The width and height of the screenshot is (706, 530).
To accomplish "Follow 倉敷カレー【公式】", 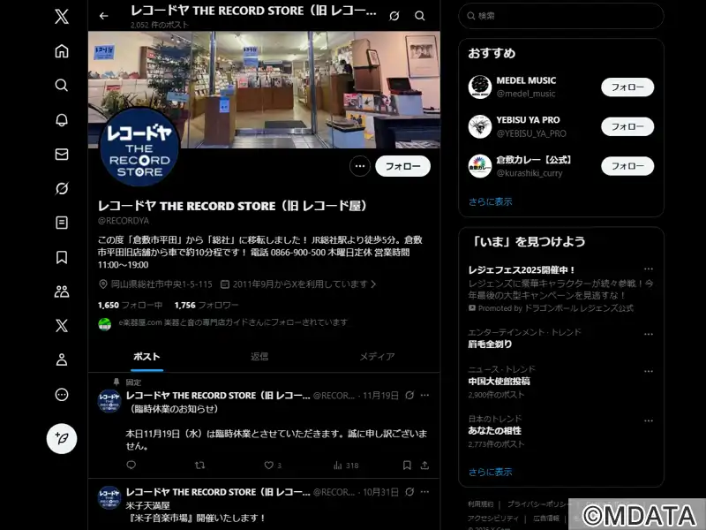I will point(627,166).
